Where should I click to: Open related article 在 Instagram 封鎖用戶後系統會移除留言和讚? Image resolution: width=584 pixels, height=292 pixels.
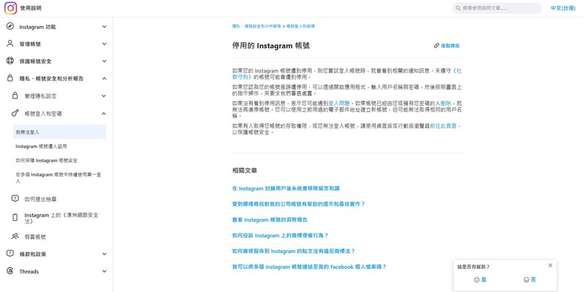286,188
